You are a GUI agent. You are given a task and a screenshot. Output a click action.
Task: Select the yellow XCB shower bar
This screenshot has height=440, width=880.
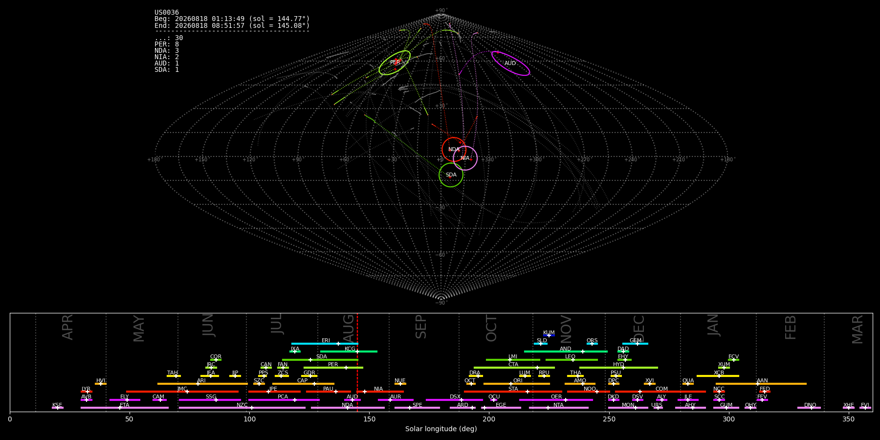point(718,376)
